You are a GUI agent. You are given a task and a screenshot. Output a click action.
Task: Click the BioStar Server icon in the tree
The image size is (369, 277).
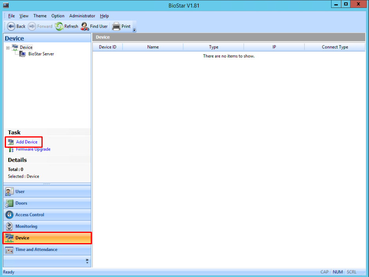pos(22,54)
